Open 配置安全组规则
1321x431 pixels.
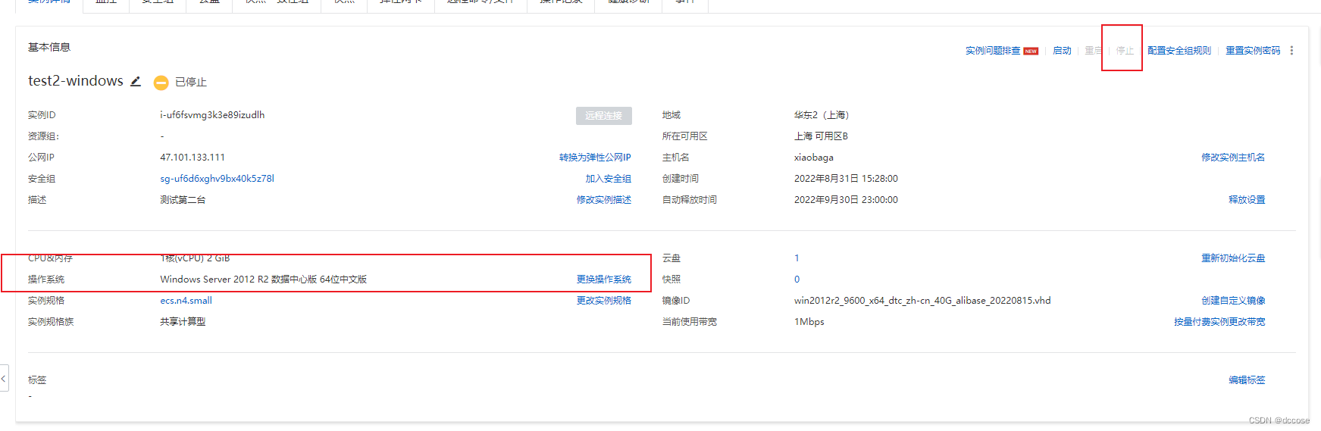click(x=1179, y=51)
